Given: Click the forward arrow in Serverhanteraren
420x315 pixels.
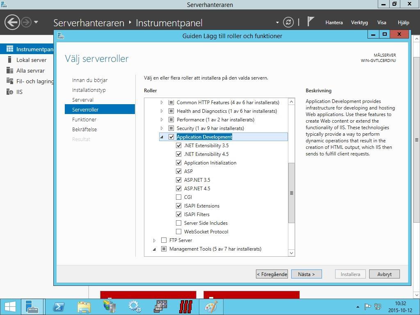Looking at the screenshot, I should point(26,22).
